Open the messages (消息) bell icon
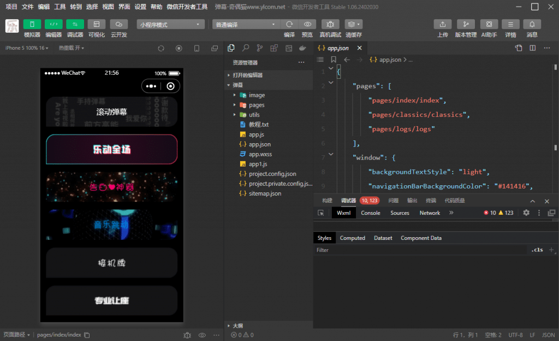 tap(532, 24)
